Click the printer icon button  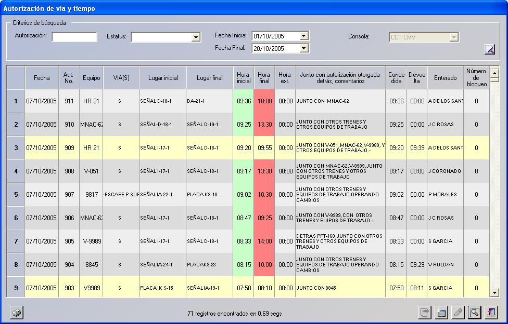click(17, 313)
